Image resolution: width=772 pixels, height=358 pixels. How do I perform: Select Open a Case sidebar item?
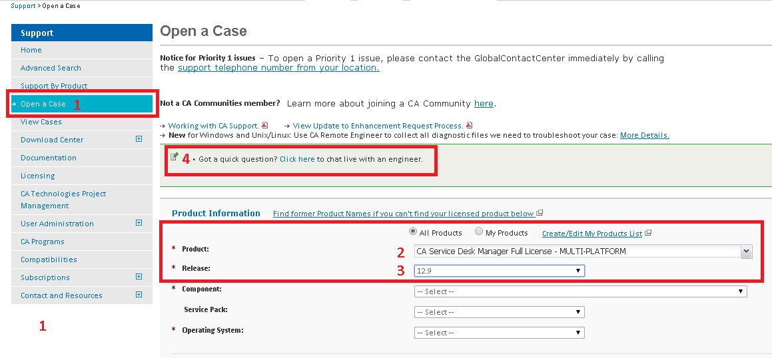(x=82, y=104)
